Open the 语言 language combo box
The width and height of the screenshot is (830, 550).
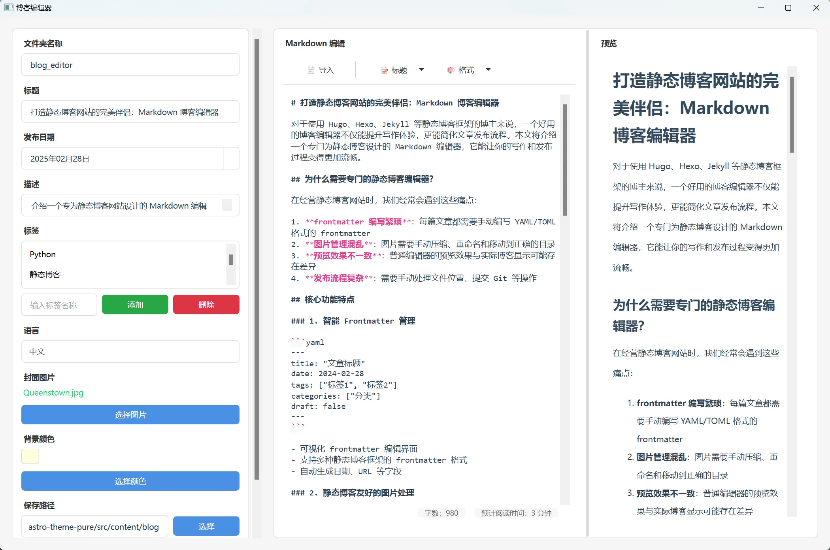(x=130, y=351)
